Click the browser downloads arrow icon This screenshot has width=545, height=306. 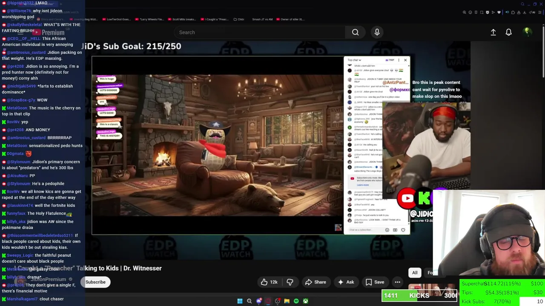tap(525, 12)
